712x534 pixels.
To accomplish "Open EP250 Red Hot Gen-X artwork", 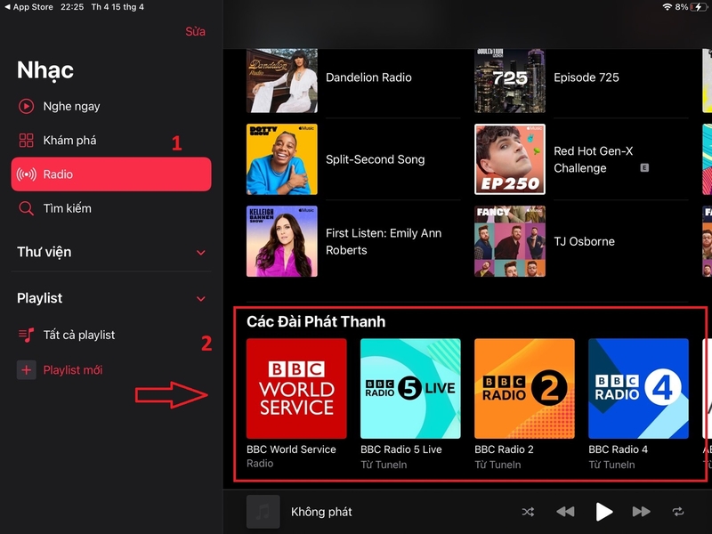I will coord(510,159).
